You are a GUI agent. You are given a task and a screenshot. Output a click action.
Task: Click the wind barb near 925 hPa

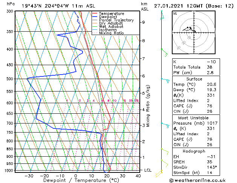point(165,163)
